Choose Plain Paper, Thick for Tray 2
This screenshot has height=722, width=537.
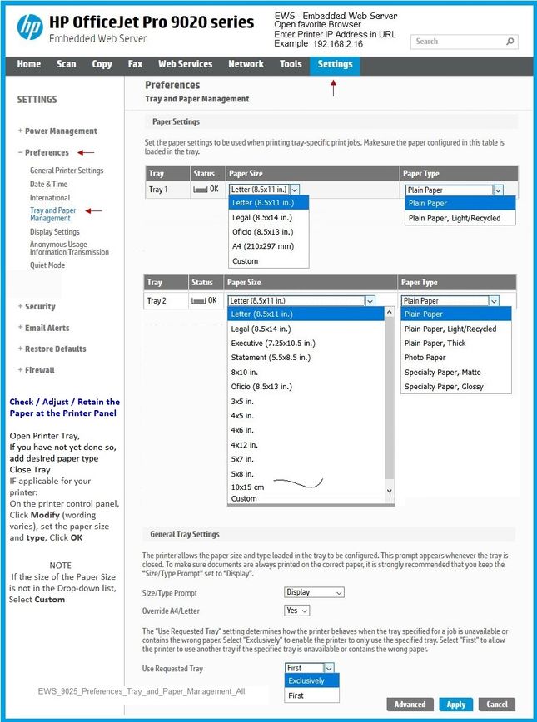[x=456, y=343]
